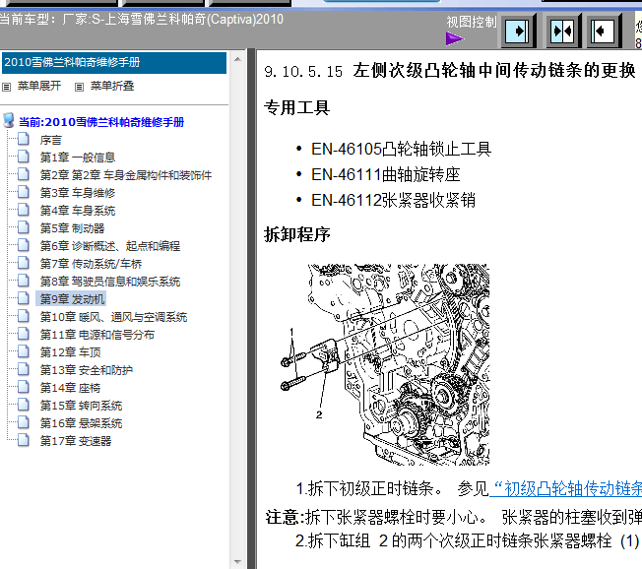Open 第12章 车顶
Screen dimensions: 642x569
point(70,352)
